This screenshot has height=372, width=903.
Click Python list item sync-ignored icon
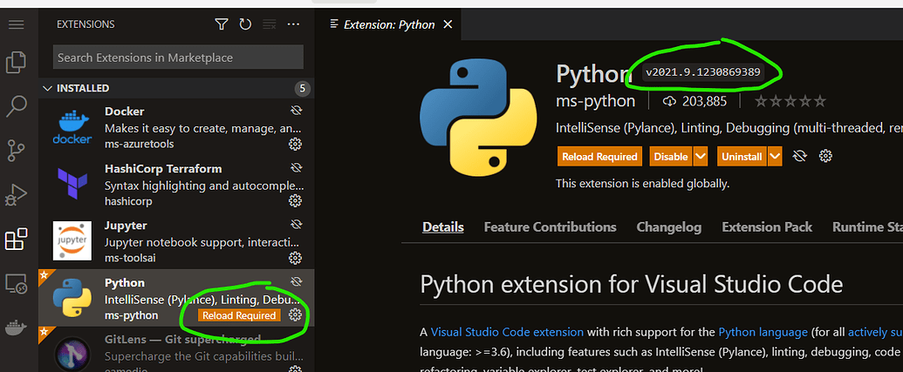[296, 281]
